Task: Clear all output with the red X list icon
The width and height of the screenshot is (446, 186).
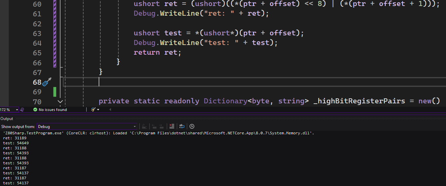Action: tap(172, 126)
